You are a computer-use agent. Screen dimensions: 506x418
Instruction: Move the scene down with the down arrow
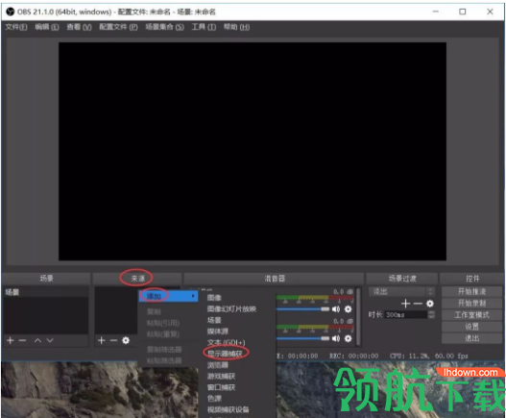(50, 340)
